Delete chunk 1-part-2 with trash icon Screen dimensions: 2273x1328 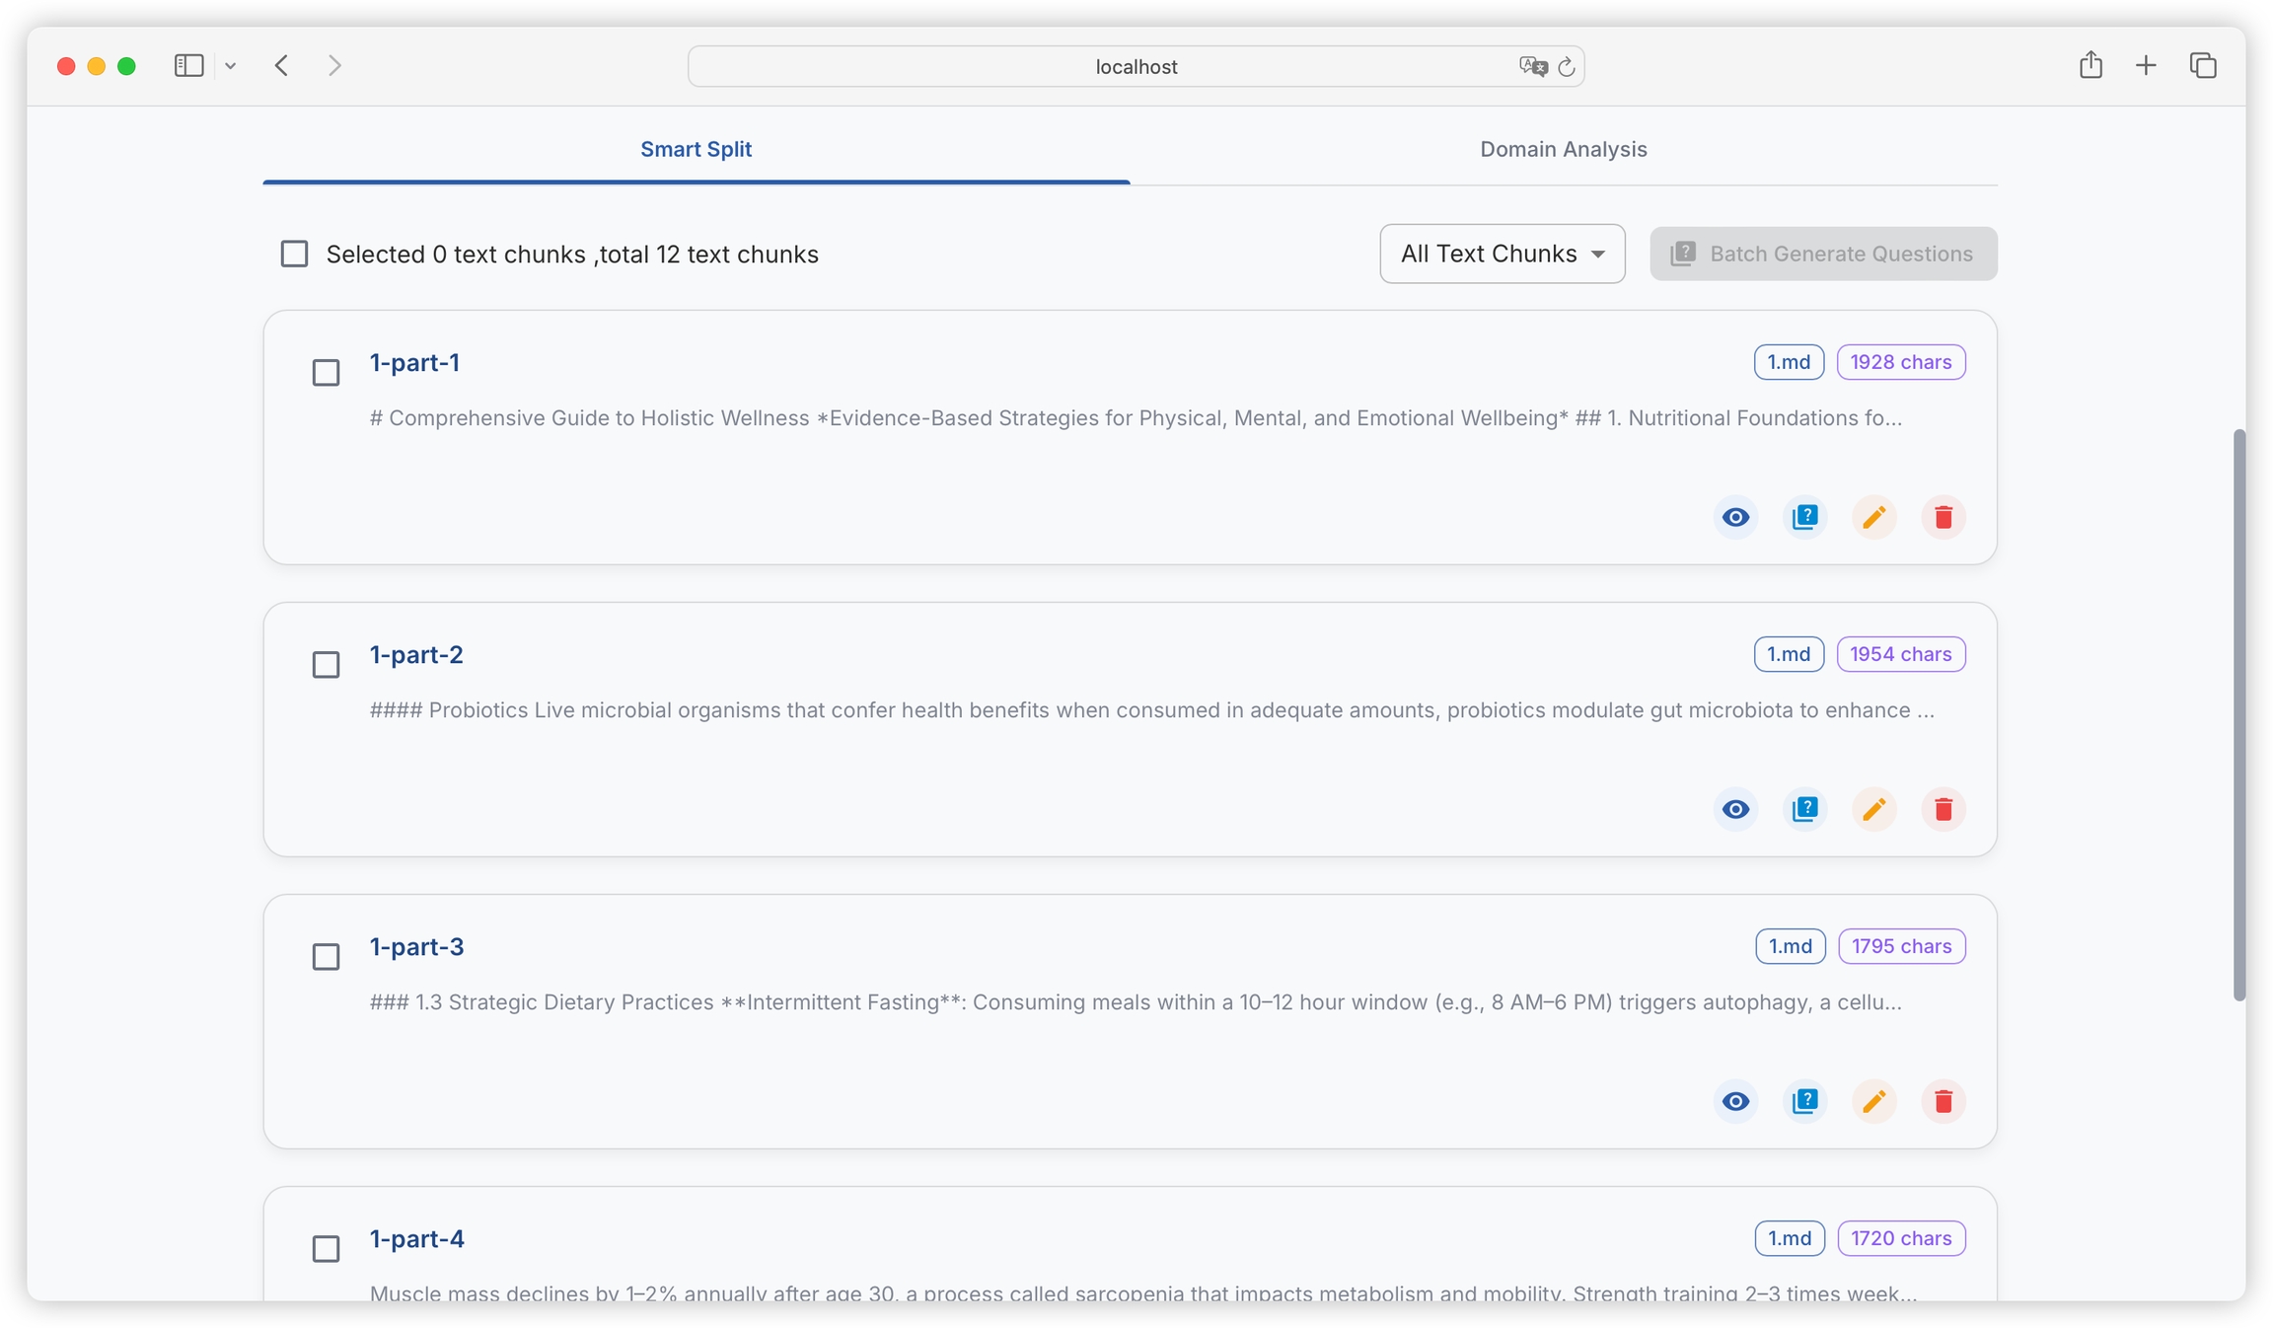[1943, 809]
